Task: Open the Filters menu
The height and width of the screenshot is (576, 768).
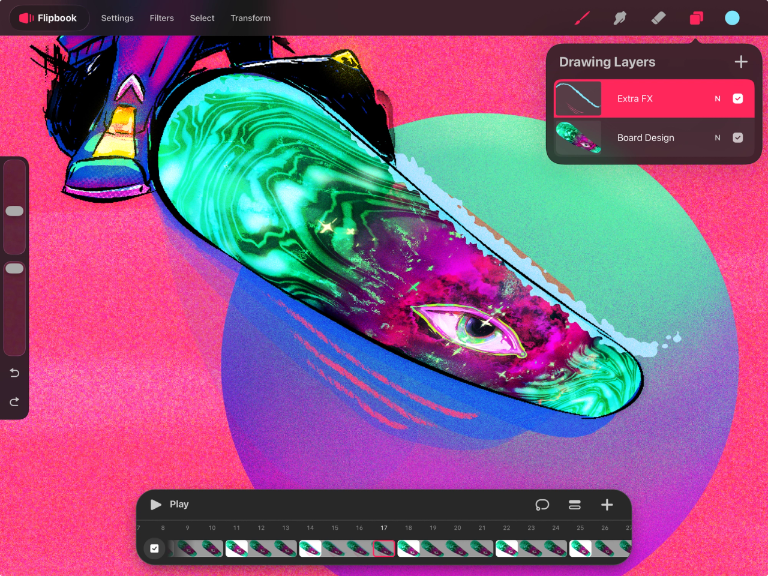Action: pyautogui.click(x=161, y=18)
